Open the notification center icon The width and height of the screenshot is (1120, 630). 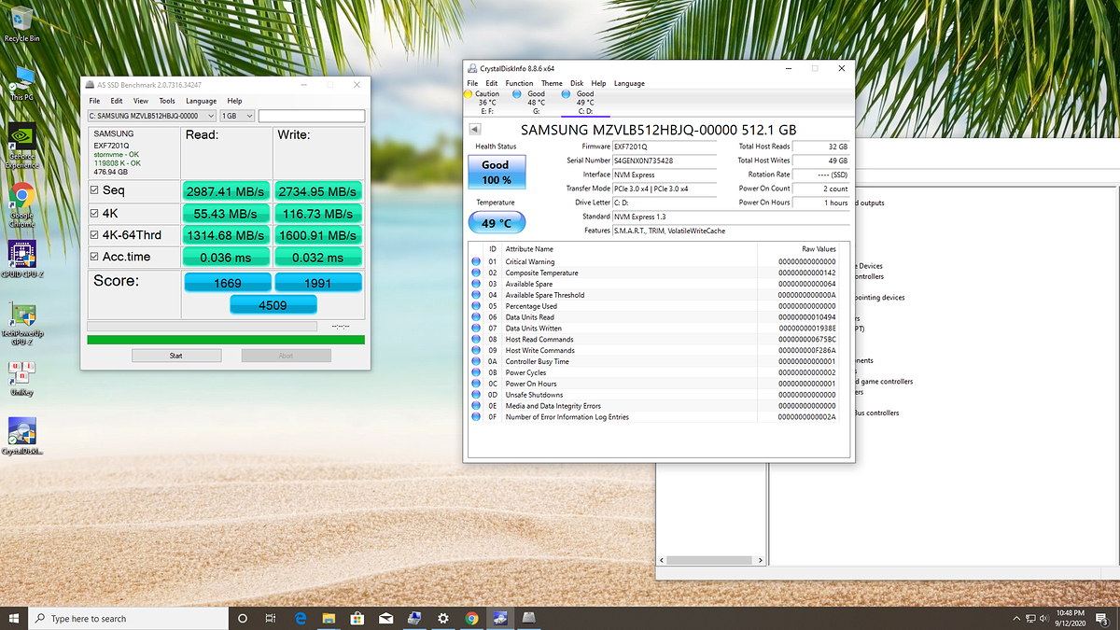coord(1101,618)
